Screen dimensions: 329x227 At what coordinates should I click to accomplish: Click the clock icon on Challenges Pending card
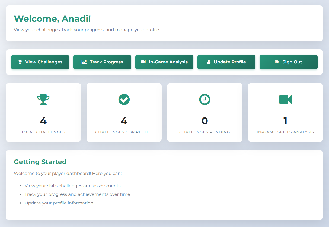click(205, 99)
